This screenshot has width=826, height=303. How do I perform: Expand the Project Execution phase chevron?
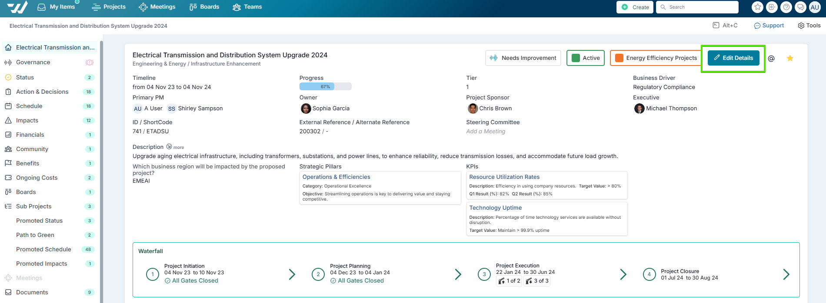623,274
